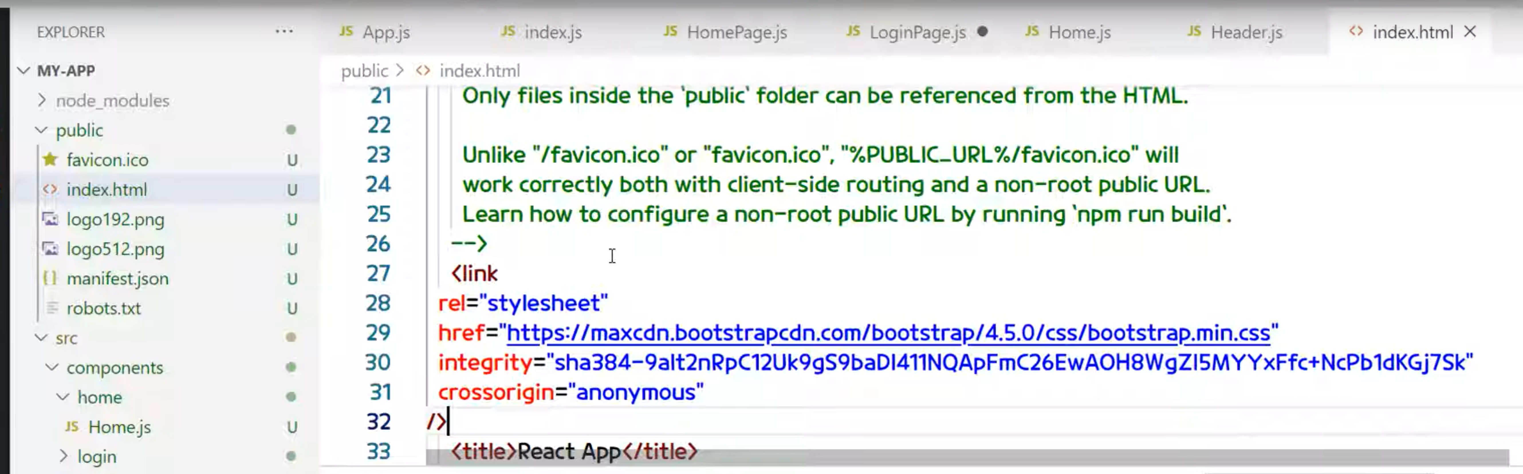Screen dimensions: 1523x474
Task: Collapse the MY-APP root folder
Action: point(24,71)
